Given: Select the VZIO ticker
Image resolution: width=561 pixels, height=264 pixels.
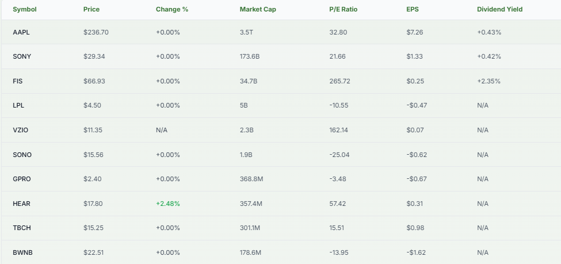Looking at the screenshot, I should pyautogui.click(x=21, y=130).
